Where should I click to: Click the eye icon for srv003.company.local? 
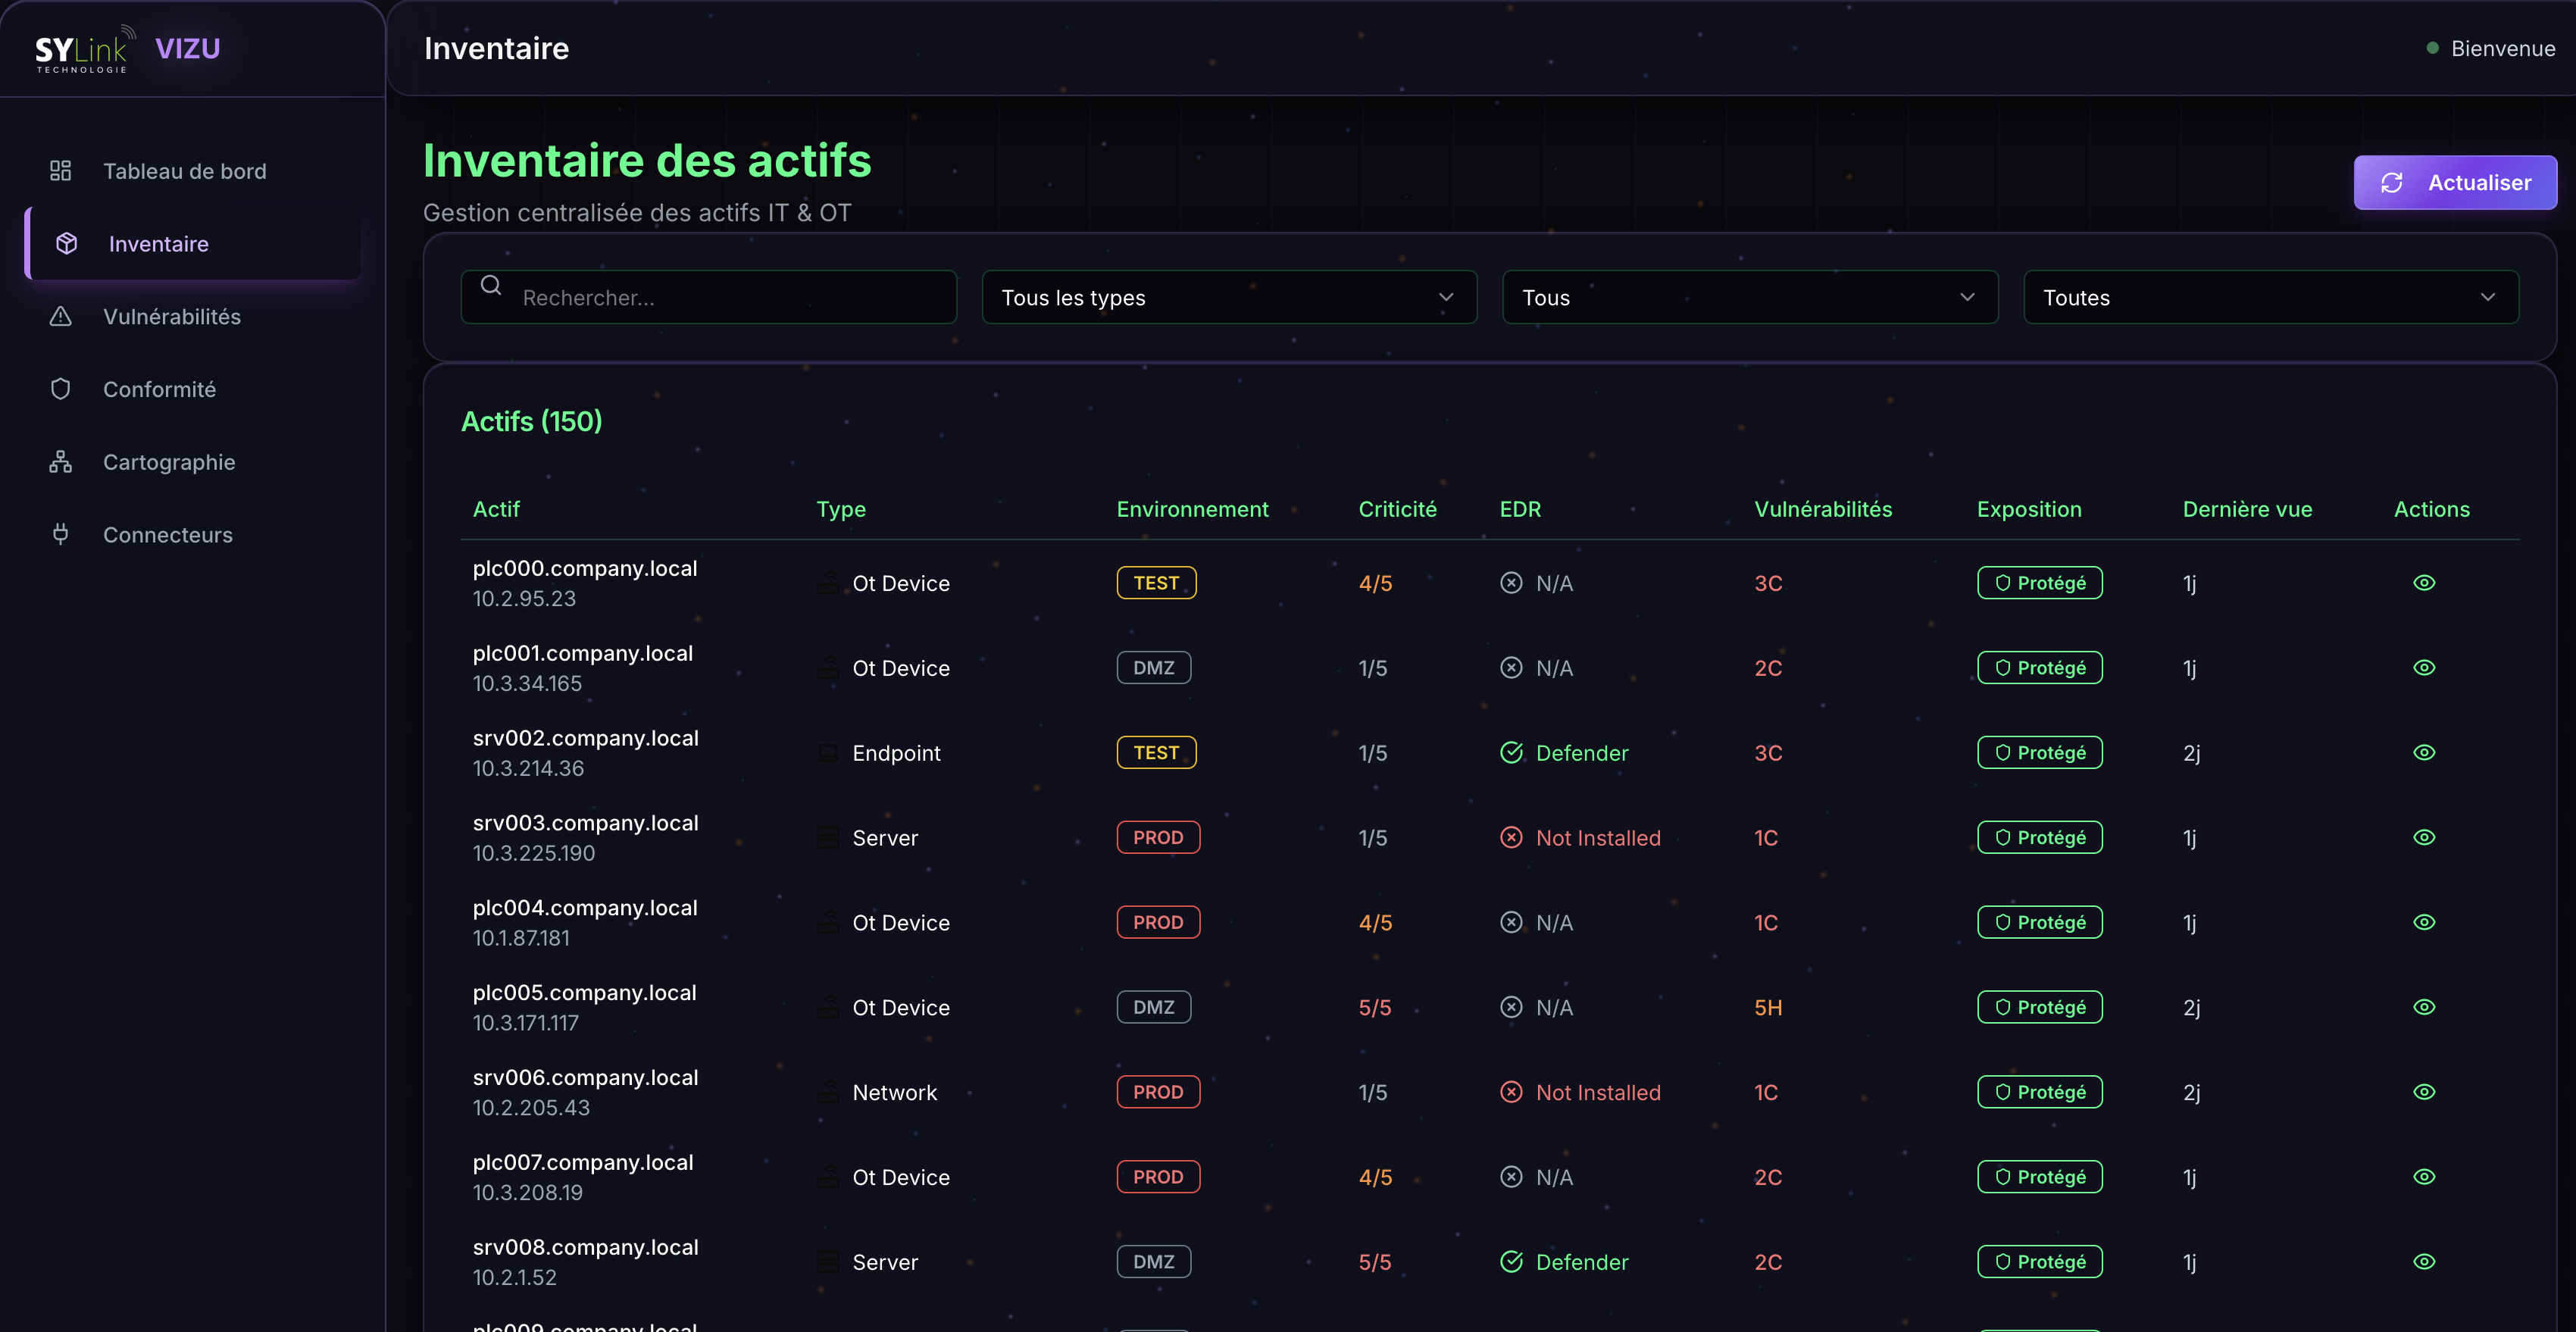click(x=2424, y=837)
